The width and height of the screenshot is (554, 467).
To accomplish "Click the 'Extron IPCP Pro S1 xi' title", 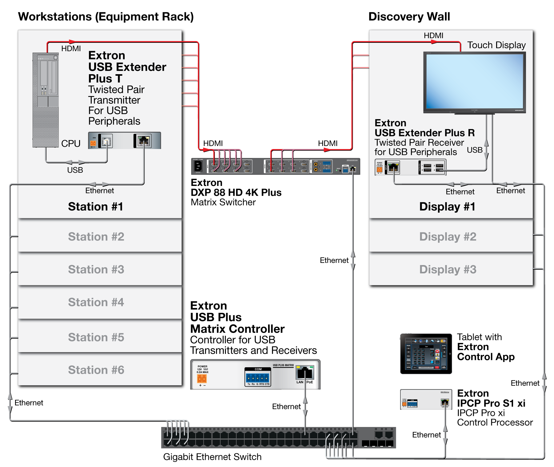I will point(491,398).
